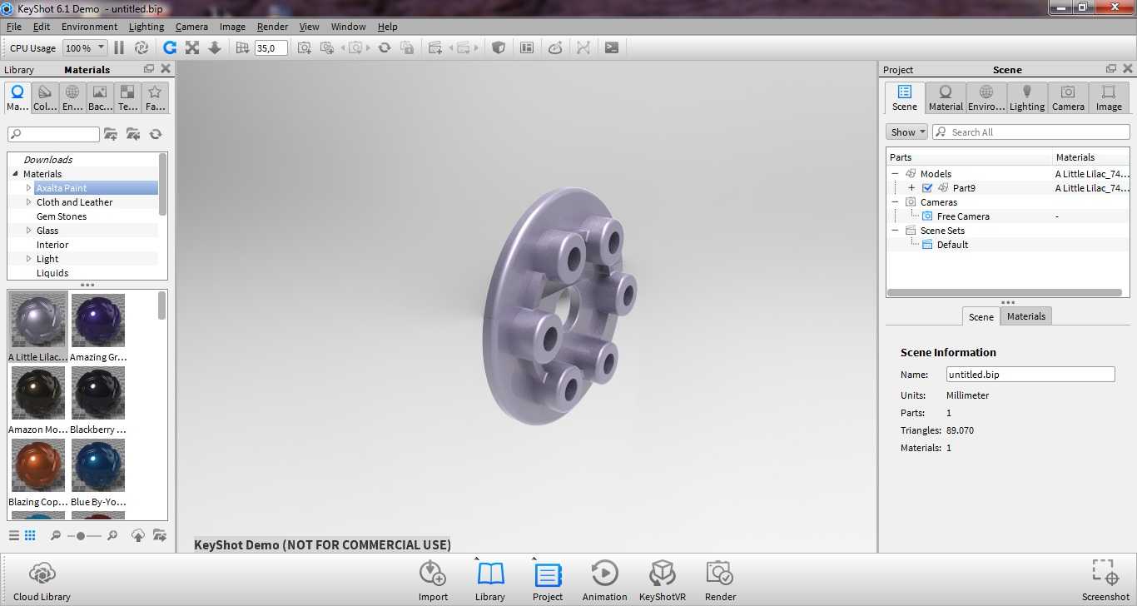Click the geometry view panel icon
This screenshot has height=606, width=1137.
point(527,47)
